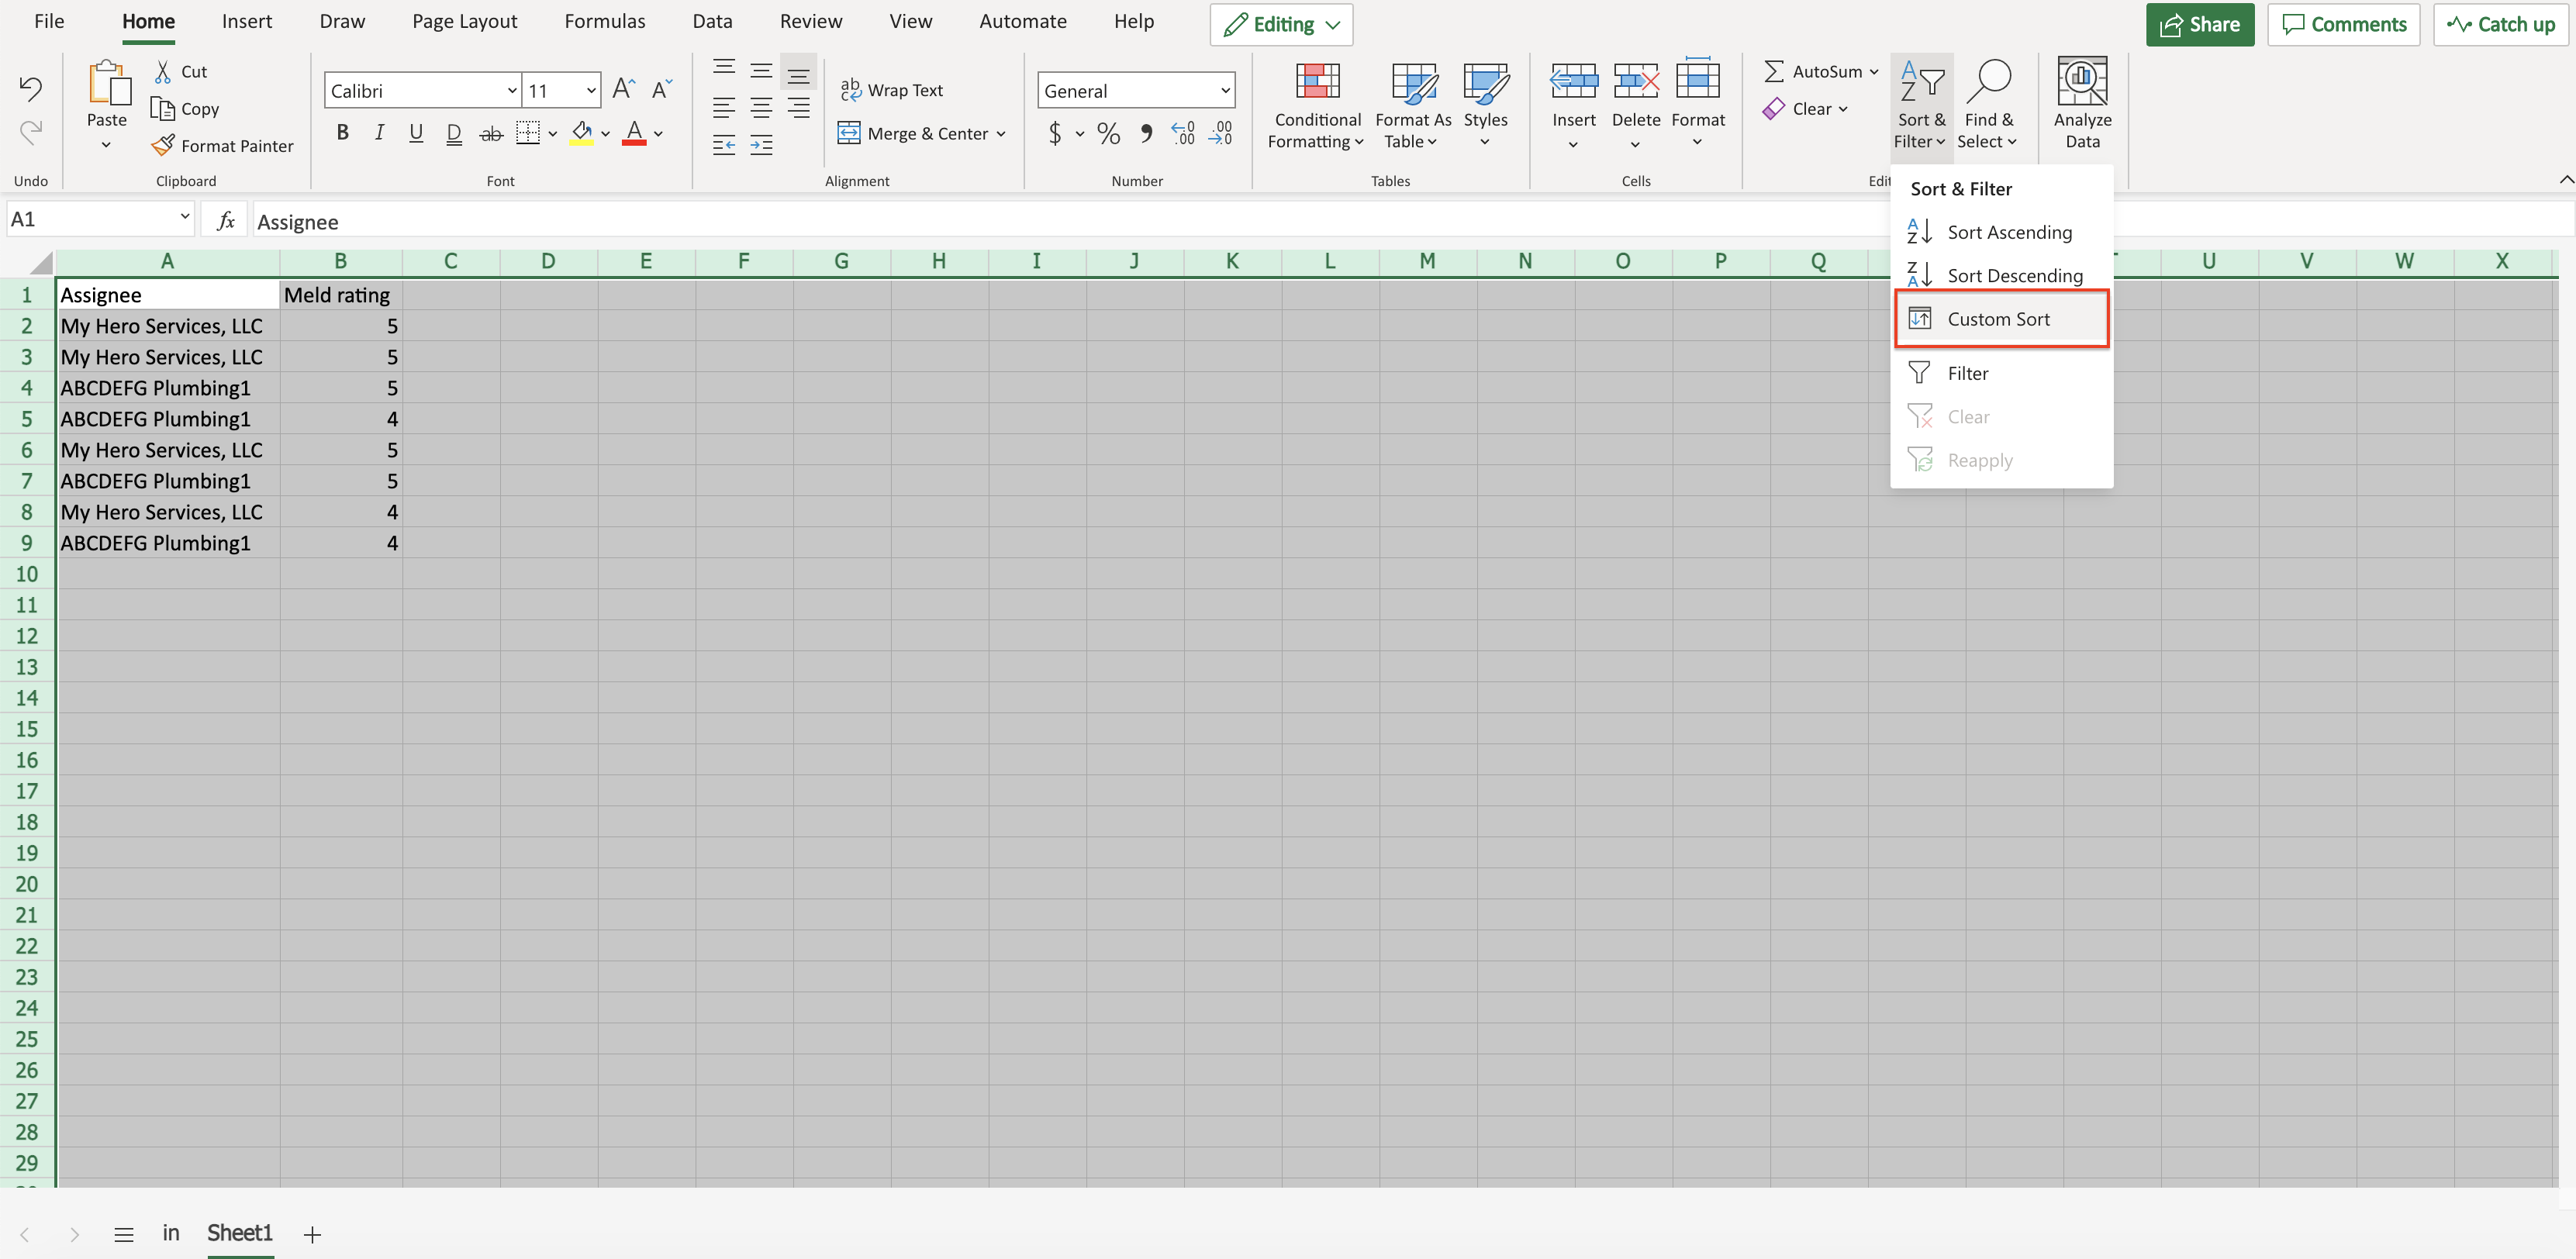Choose Custom Sort from the menu
The width and height of the screenshot is (2576, 1259).
coord(1998,319)
